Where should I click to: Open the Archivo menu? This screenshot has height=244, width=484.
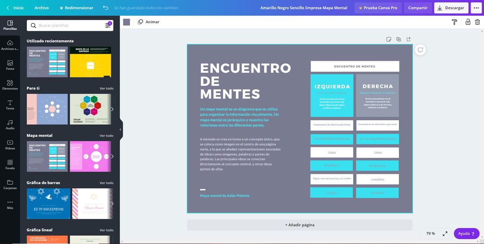pyautogui.click(x=42, y=8)
